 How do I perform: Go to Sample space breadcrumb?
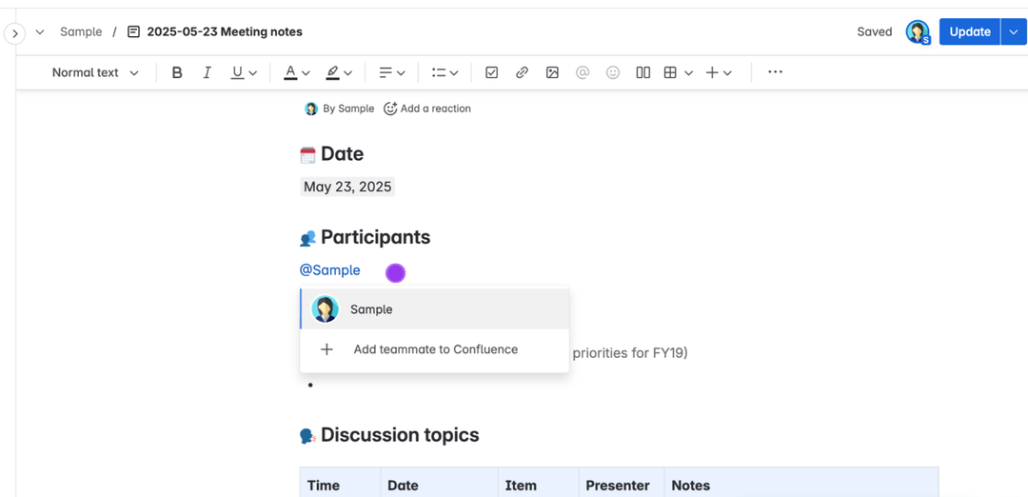[81, 31]
